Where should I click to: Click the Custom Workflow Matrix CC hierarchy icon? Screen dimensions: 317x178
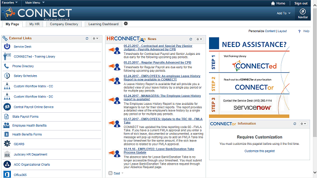coord(7,86)
